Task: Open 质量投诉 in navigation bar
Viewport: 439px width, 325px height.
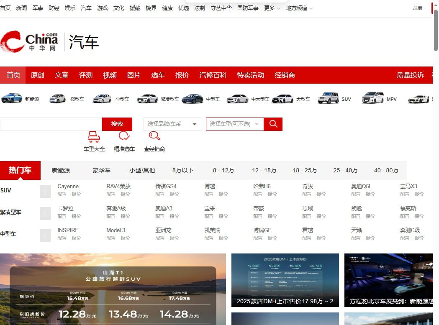Action: click(x=410, y=75)
